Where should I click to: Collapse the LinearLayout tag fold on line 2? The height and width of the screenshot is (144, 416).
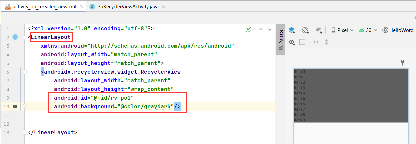pyautogui.click(x=24, y=37)
